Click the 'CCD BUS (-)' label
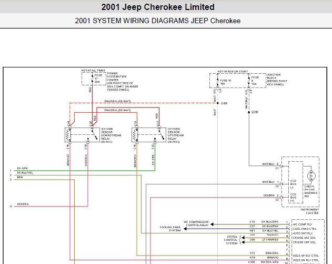Screen dimensions: 332x264 293,184
